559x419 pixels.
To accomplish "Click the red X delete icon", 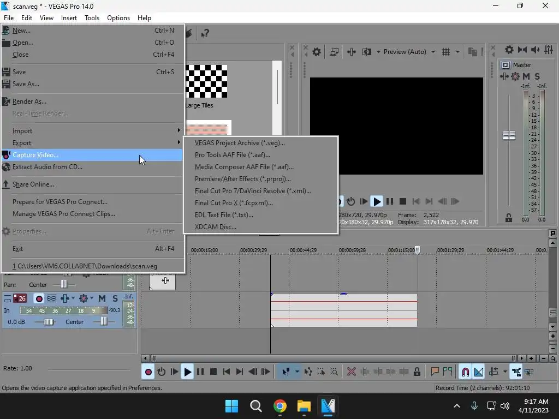I will point(352,372).
